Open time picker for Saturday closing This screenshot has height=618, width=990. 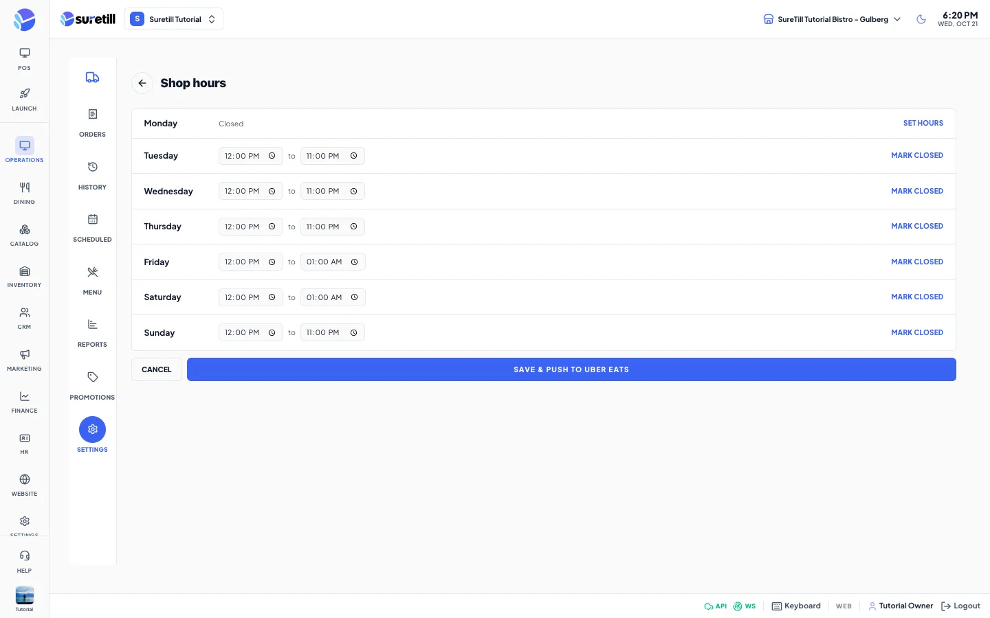coord(355,297)
